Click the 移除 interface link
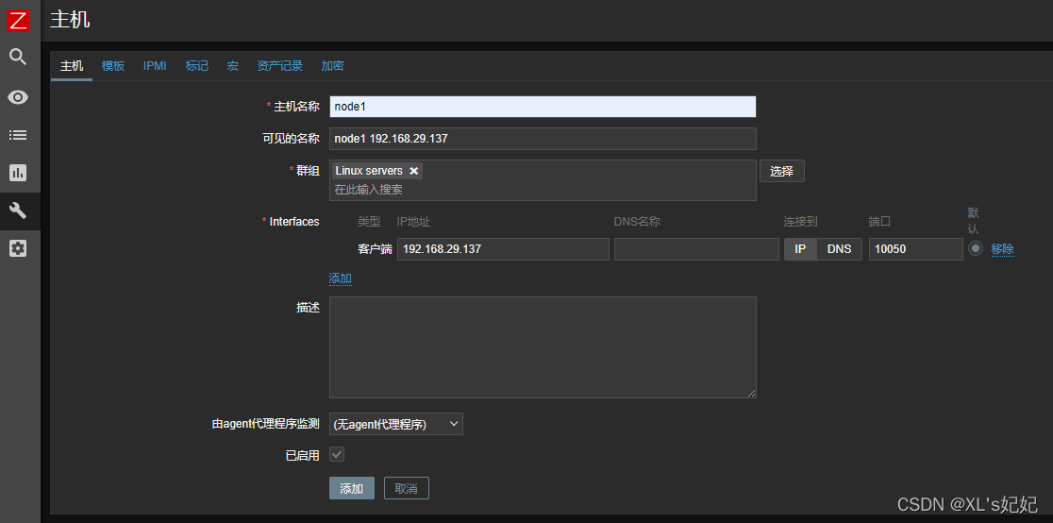This screenshot has width=1053, height=523. tap(1002, 249)
